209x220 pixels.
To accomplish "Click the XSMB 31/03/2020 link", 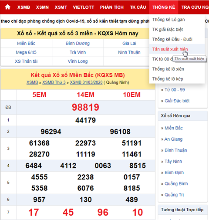I will point(86,82).
